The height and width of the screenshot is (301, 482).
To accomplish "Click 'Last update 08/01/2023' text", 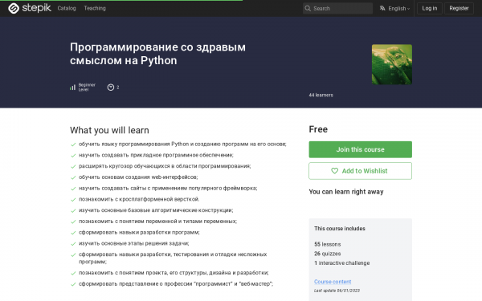I will pos(337,291).
